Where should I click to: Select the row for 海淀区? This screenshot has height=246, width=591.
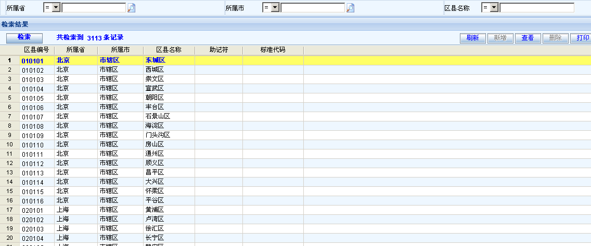click(155, 126)
